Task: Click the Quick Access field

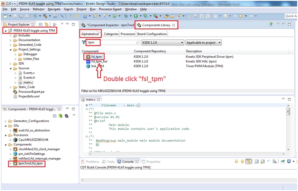Action: pos(291,16)
